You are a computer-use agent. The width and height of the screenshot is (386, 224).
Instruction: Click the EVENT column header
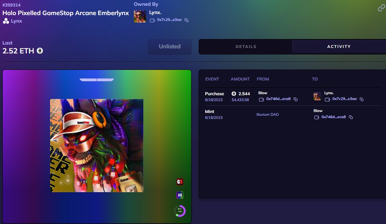[212, 79]
